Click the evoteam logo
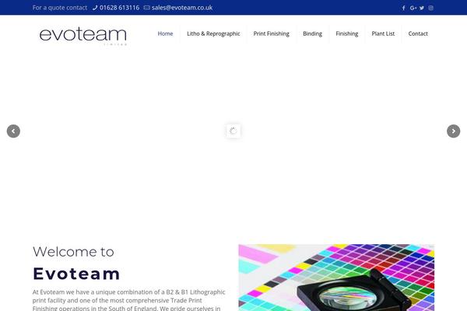The height and width of the screenshot is (311, 467). [83, 36]
